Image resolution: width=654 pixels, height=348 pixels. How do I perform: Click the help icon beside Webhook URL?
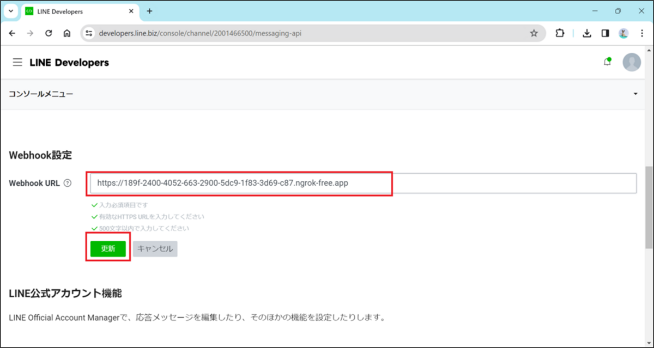(68, 184)
